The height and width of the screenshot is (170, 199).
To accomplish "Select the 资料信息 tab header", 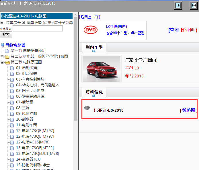I will click(x=94, y=93).
